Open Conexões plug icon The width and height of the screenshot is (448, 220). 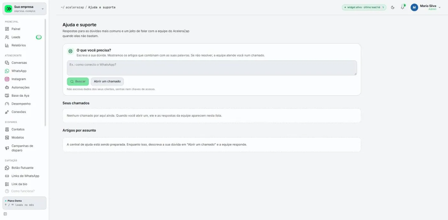coord(7,112)
